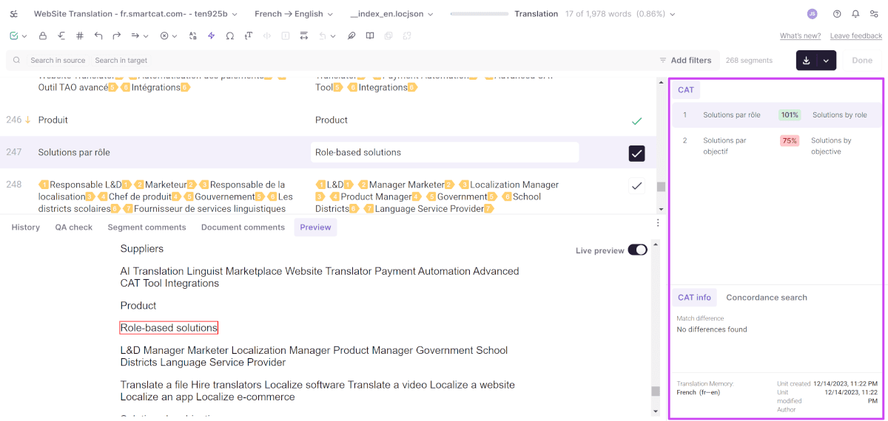Screen dimensions: 888x421
Task: Click the undo arrow icon
Action: click(x=98, y=35)
